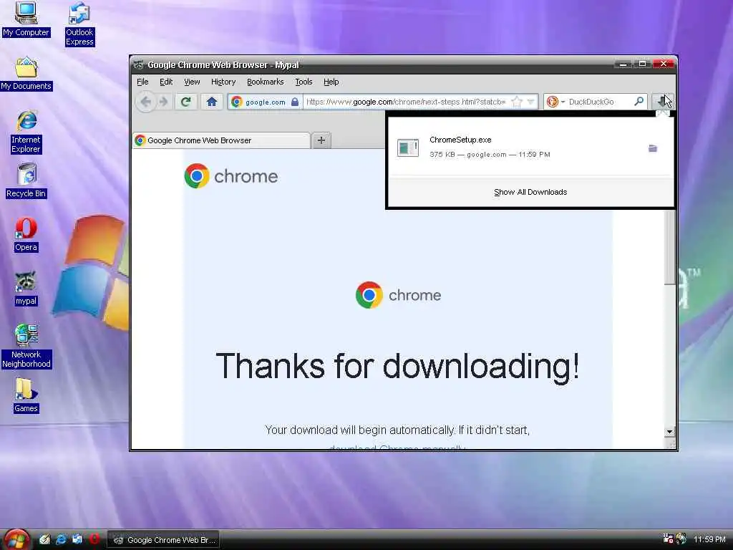Click the Opera quick launch icon
Screen dimensions: 733x550
(94, 539)
